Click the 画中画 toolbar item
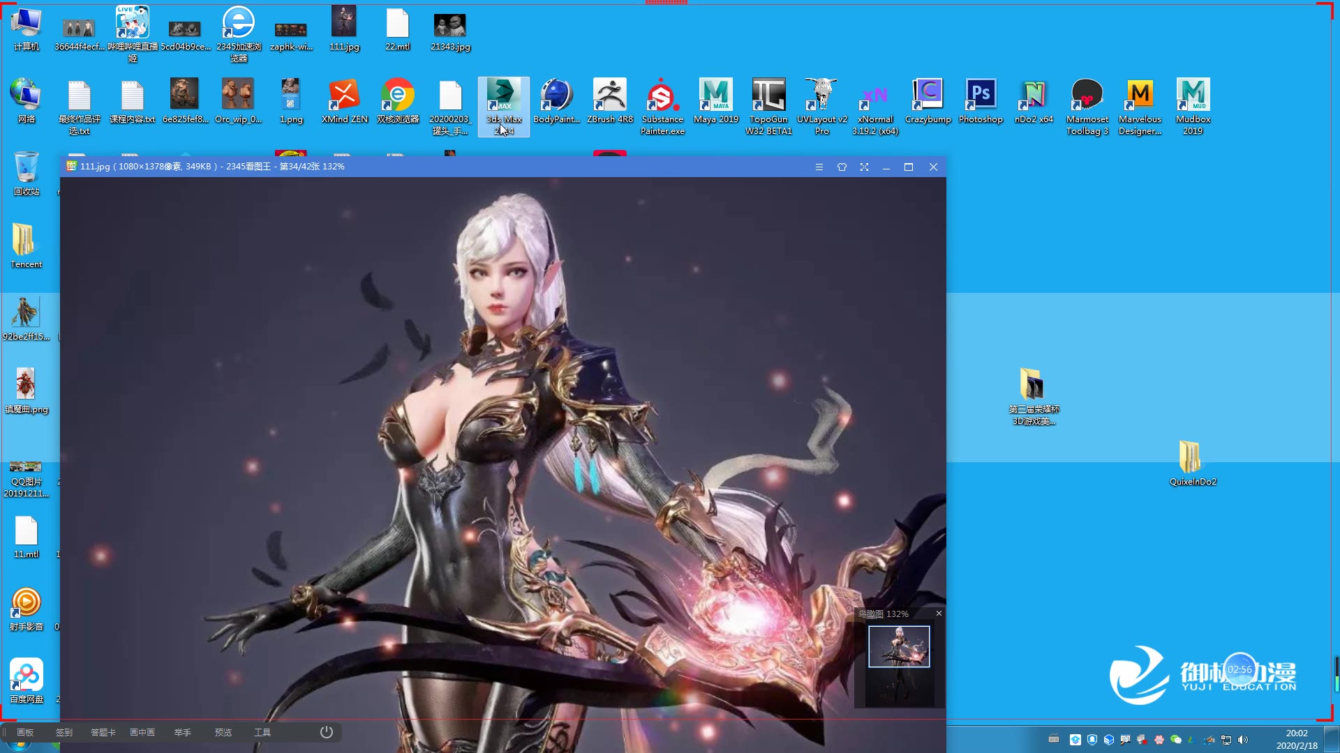The height and width of the screenshot is (753, 1340). (142, 732)
